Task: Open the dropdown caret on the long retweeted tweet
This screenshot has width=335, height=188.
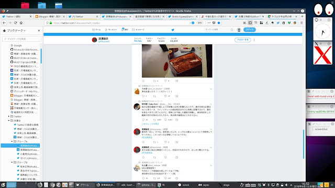Action: click(x=211, y=104)
